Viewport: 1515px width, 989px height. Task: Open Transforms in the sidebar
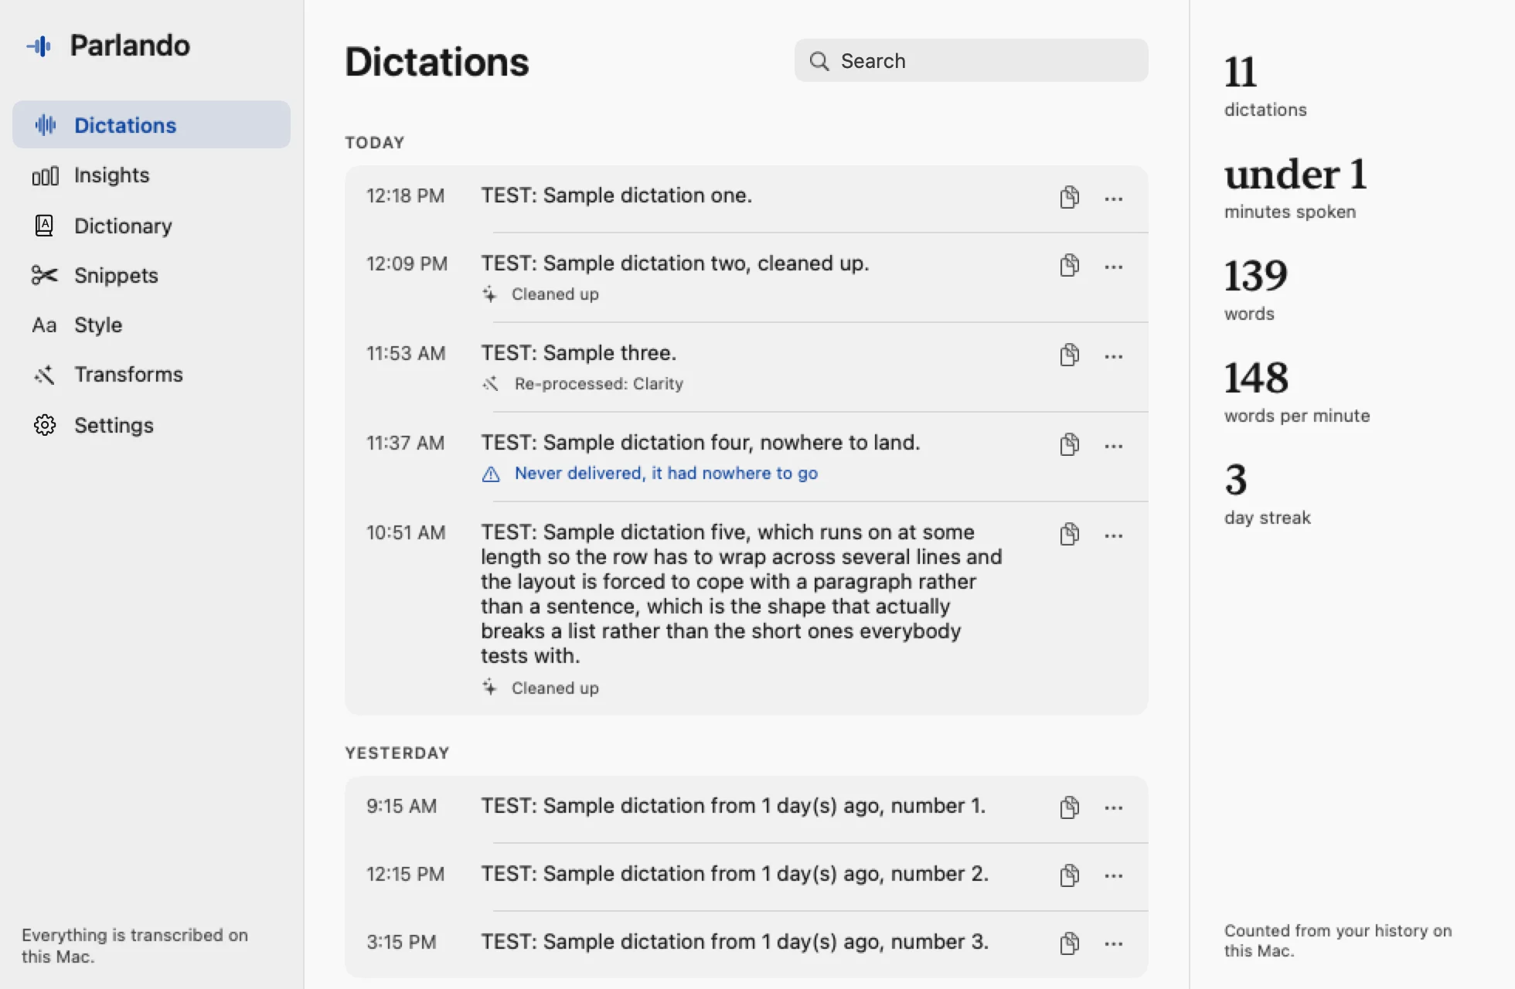tap(151, 375)
